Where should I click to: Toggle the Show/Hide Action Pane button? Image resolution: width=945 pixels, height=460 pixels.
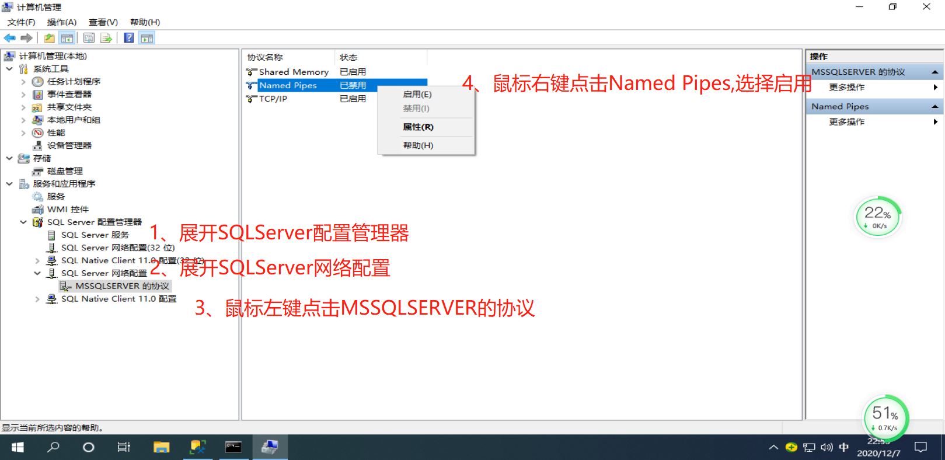pyautogui.click(x=147, y=39)
